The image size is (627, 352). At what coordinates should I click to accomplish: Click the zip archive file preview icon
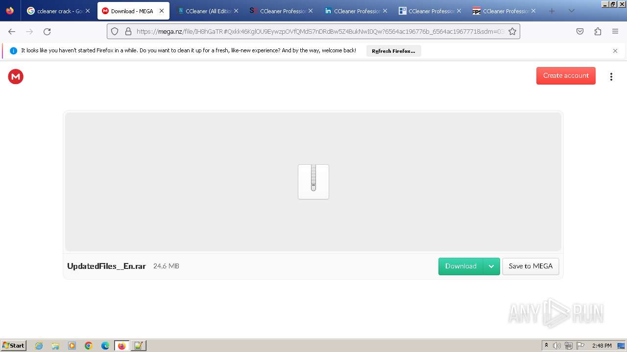point(313,182)
